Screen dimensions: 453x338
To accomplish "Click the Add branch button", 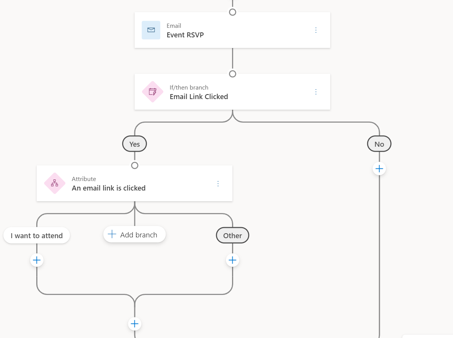I will [x=134, y=234].
